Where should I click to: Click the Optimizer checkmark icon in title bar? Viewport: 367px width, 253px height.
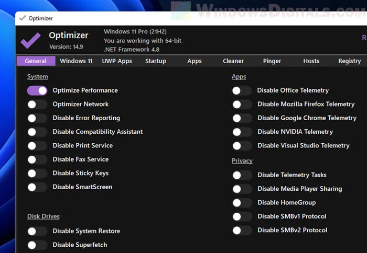coord(23,18)
